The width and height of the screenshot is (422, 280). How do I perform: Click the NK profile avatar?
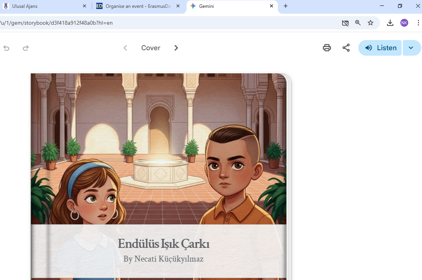pyautogui.click(x=404, y=23)
